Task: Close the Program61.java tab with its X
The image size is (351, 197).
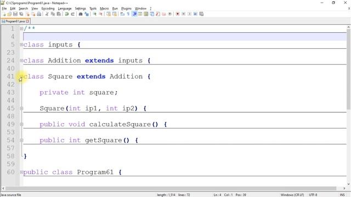Action: [27, 21]
